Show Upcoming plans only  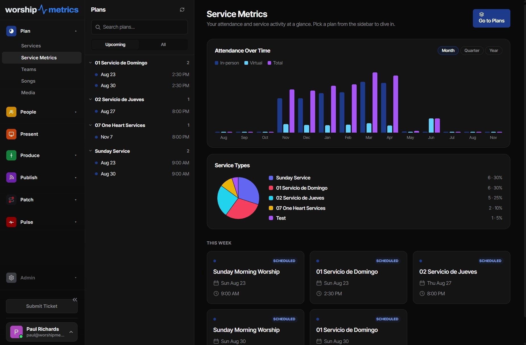[115, 45]
